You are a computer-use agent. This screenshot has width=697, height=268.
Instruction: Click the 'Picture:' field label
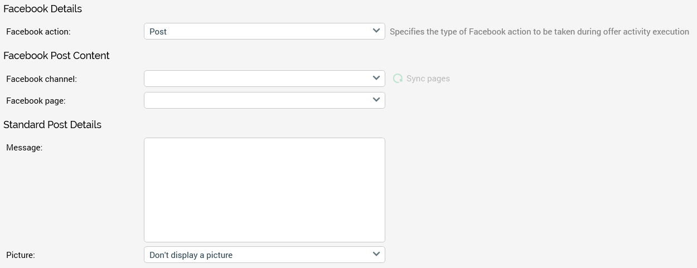pyautogui.click(x=21, y=255)
